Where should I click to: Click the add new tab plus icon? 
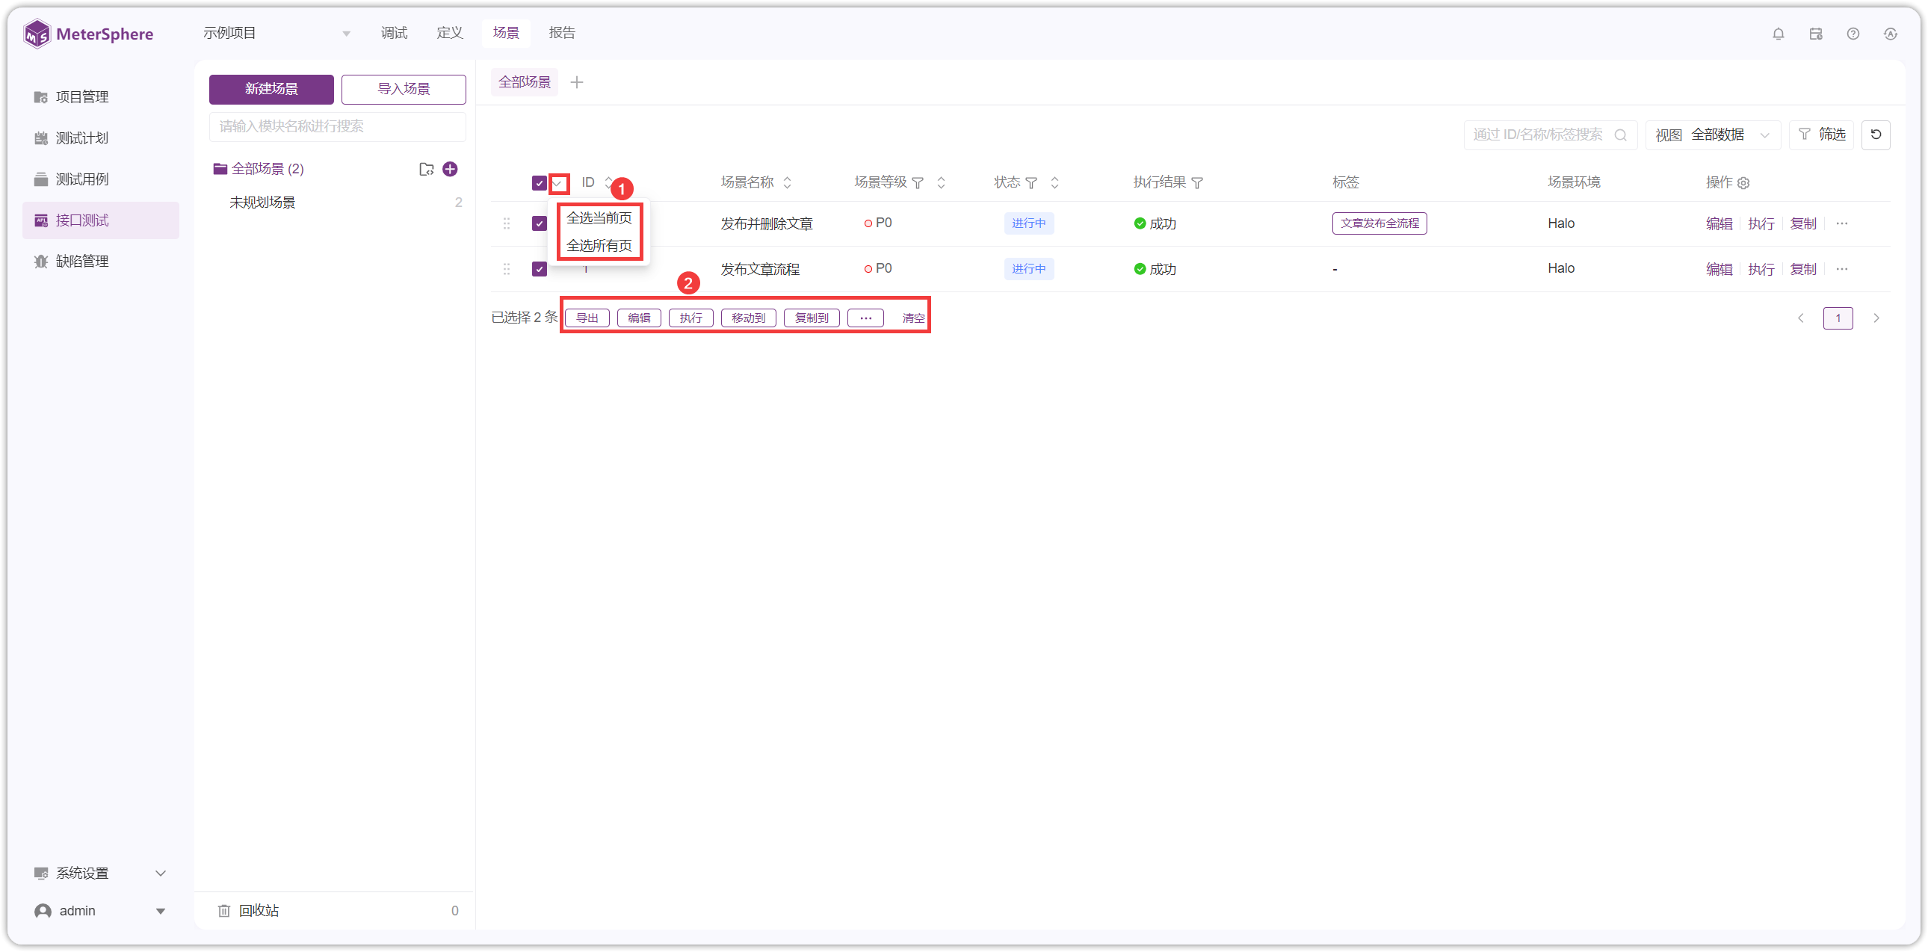[x=576, y=82]
